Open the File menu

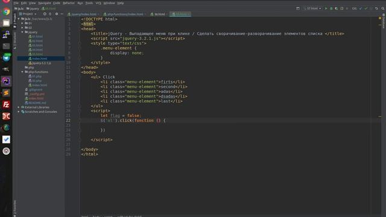(x=16, y=3)
